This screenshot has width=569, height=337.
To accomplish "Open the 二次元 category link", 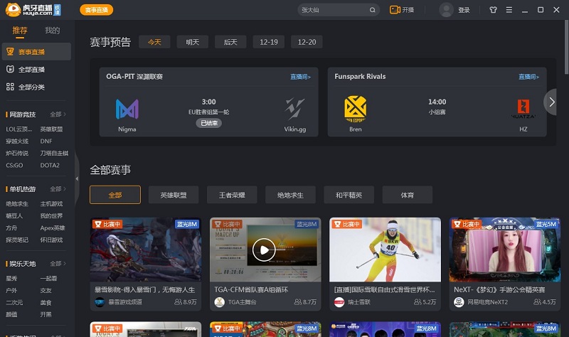I will pos(14,303).
